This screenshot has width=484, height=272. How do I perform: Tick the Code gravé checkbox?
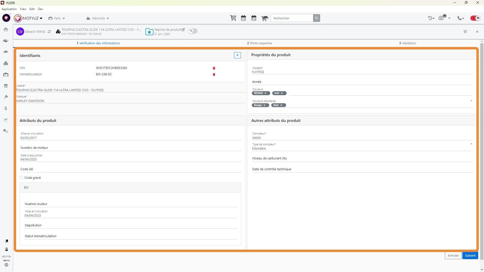coord(21,178)
